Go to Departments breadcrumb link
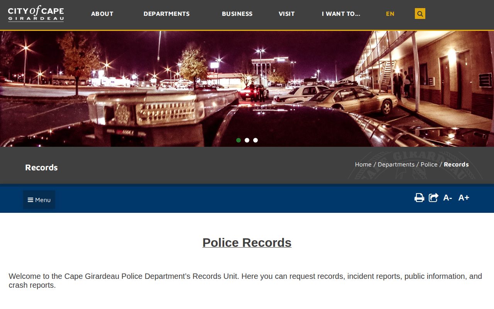Screen dimensions: 494x309 (396, 165)
